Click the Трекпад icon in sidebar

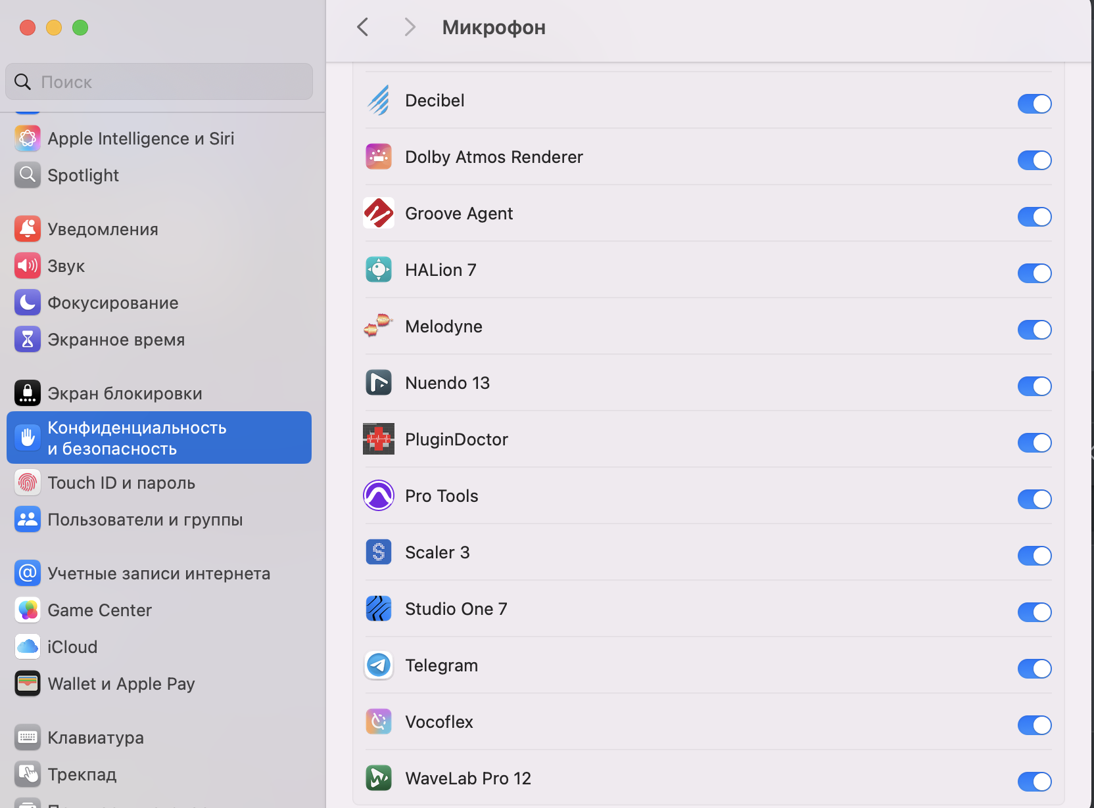[28, 774]
